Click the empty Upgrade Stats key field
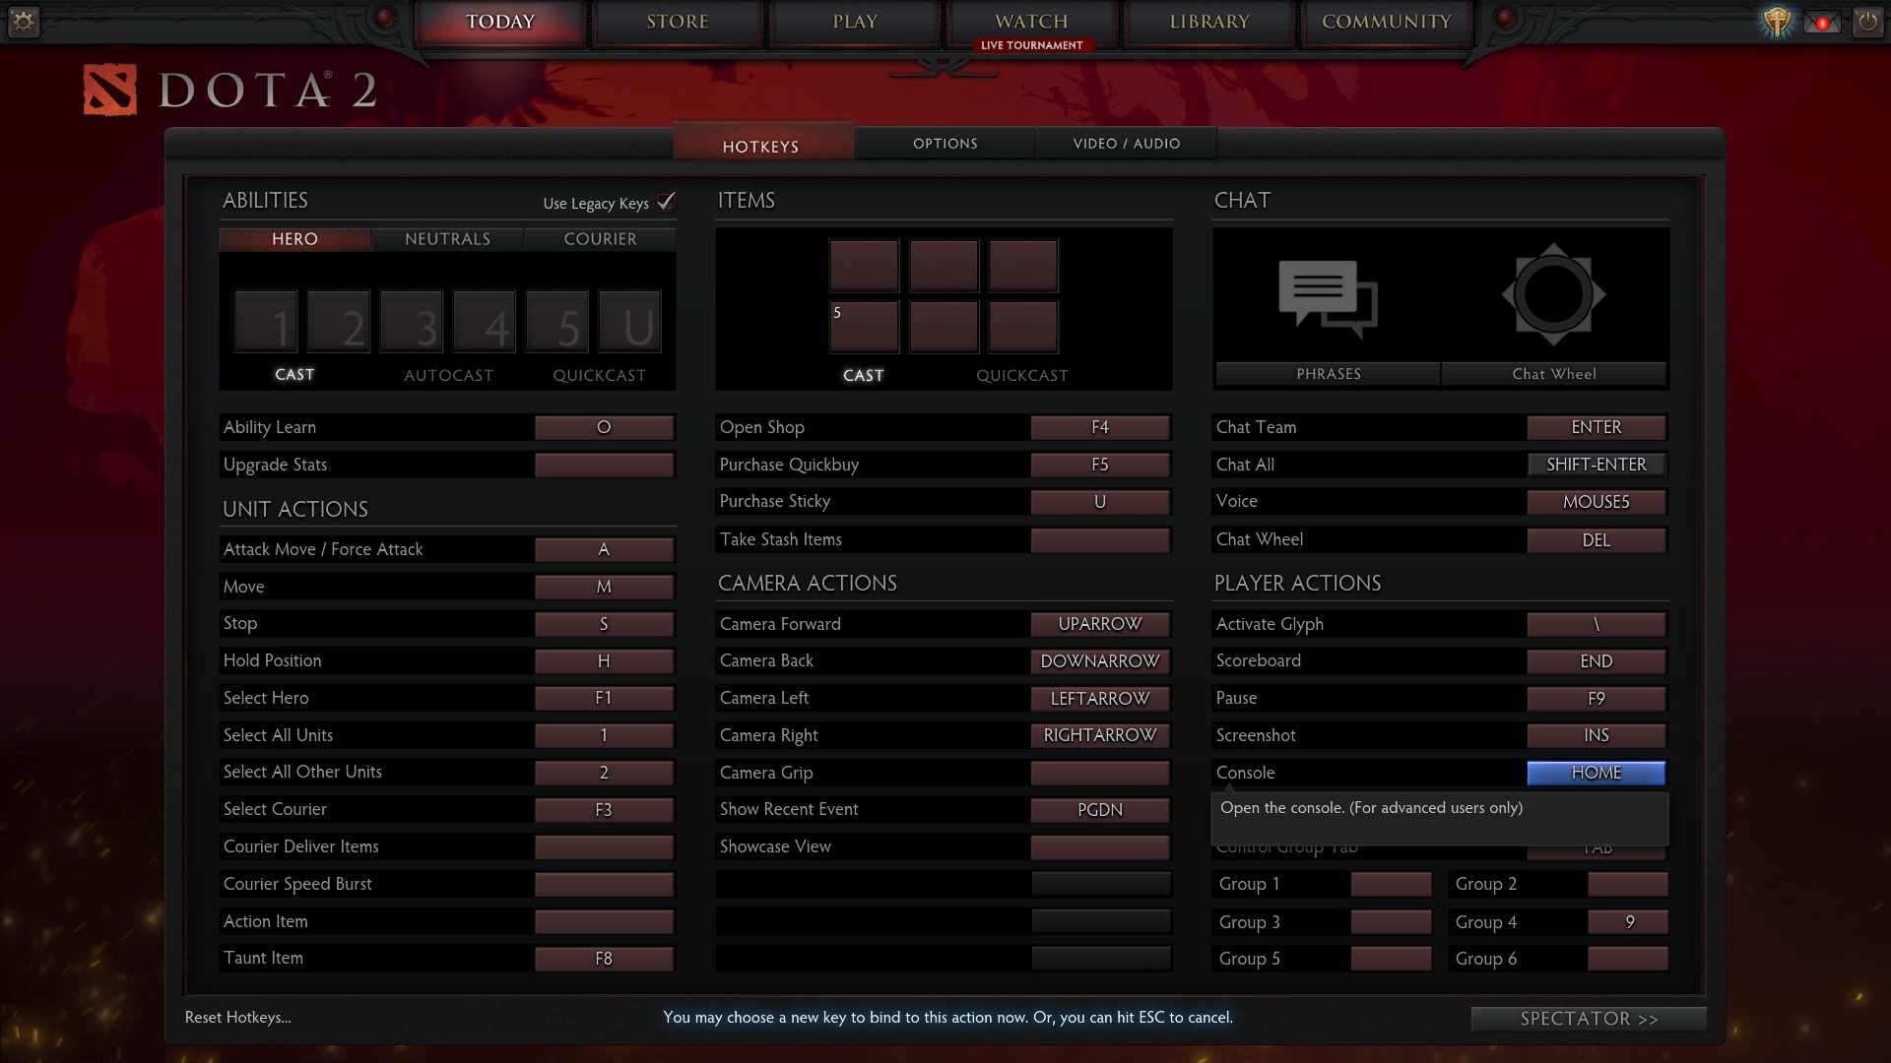The image size is (1891, 1063). [604, 465]
